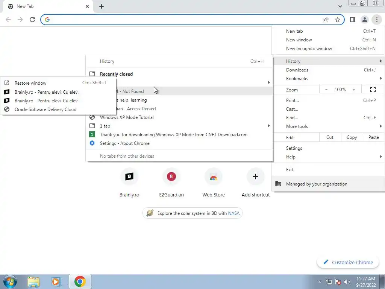Select New window menu entry
The width and height of the screenshot is (385, 289).
pos(328,40)
